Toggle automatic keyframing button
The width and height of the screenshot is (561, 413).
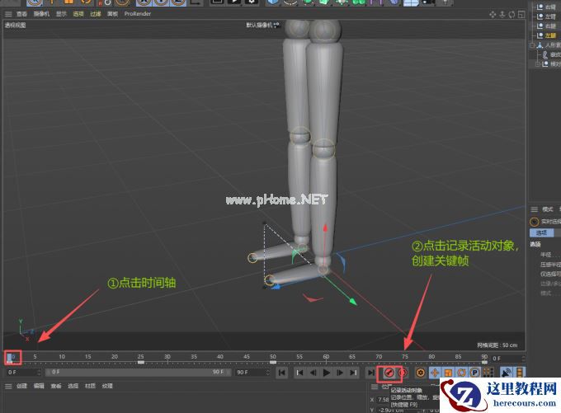(x=403, y=373)
